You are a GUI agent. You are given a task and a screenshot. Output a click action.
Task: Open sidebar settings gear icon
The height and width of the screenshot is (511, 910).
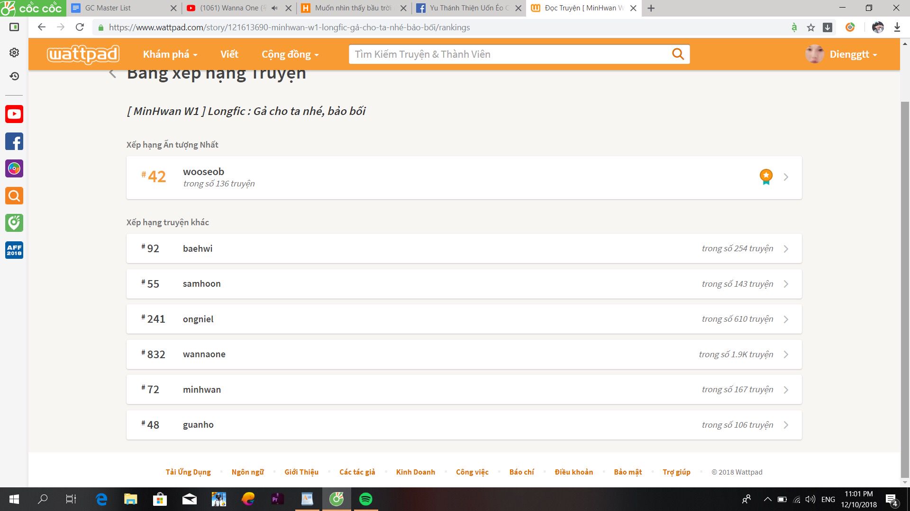(x=14, y=53)
